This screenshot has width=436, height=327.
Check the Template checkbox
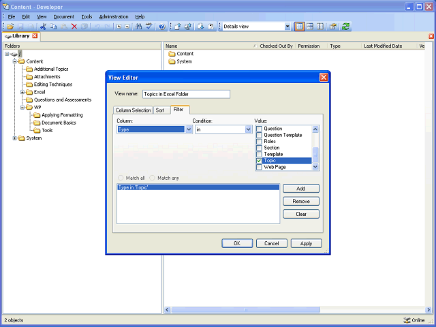coord(259,155)
